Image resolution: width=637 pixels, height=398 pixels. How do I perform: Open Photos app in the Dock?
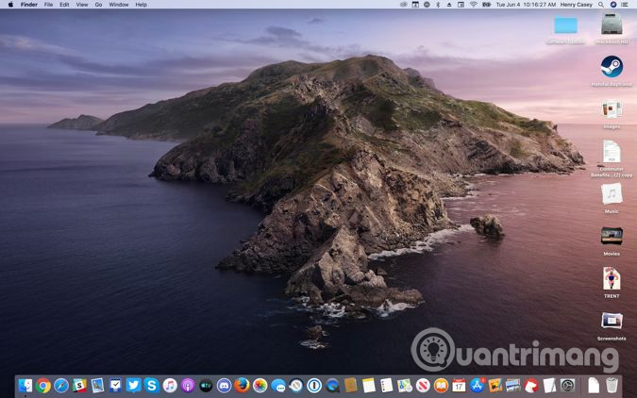tap(260, 385)
